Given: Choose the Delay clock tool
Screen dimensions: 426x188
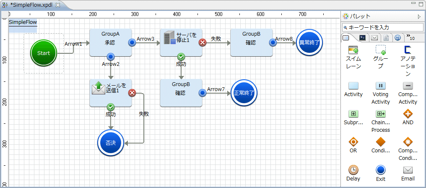Looking at the screenshot, I should (353, 174).
